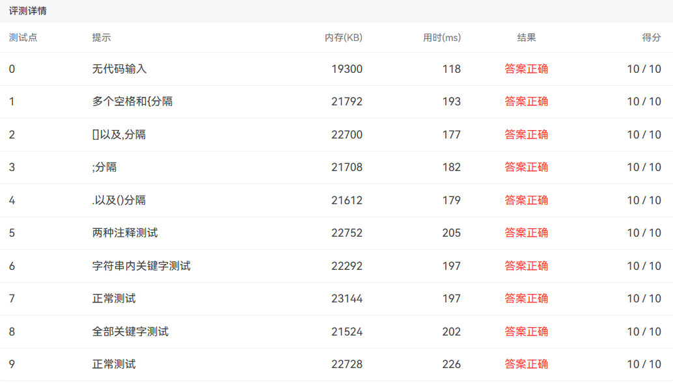Click memory value 23144 in row 7
Image resolution: width=673 pixels, height=383 pixels.
point(346,298)
